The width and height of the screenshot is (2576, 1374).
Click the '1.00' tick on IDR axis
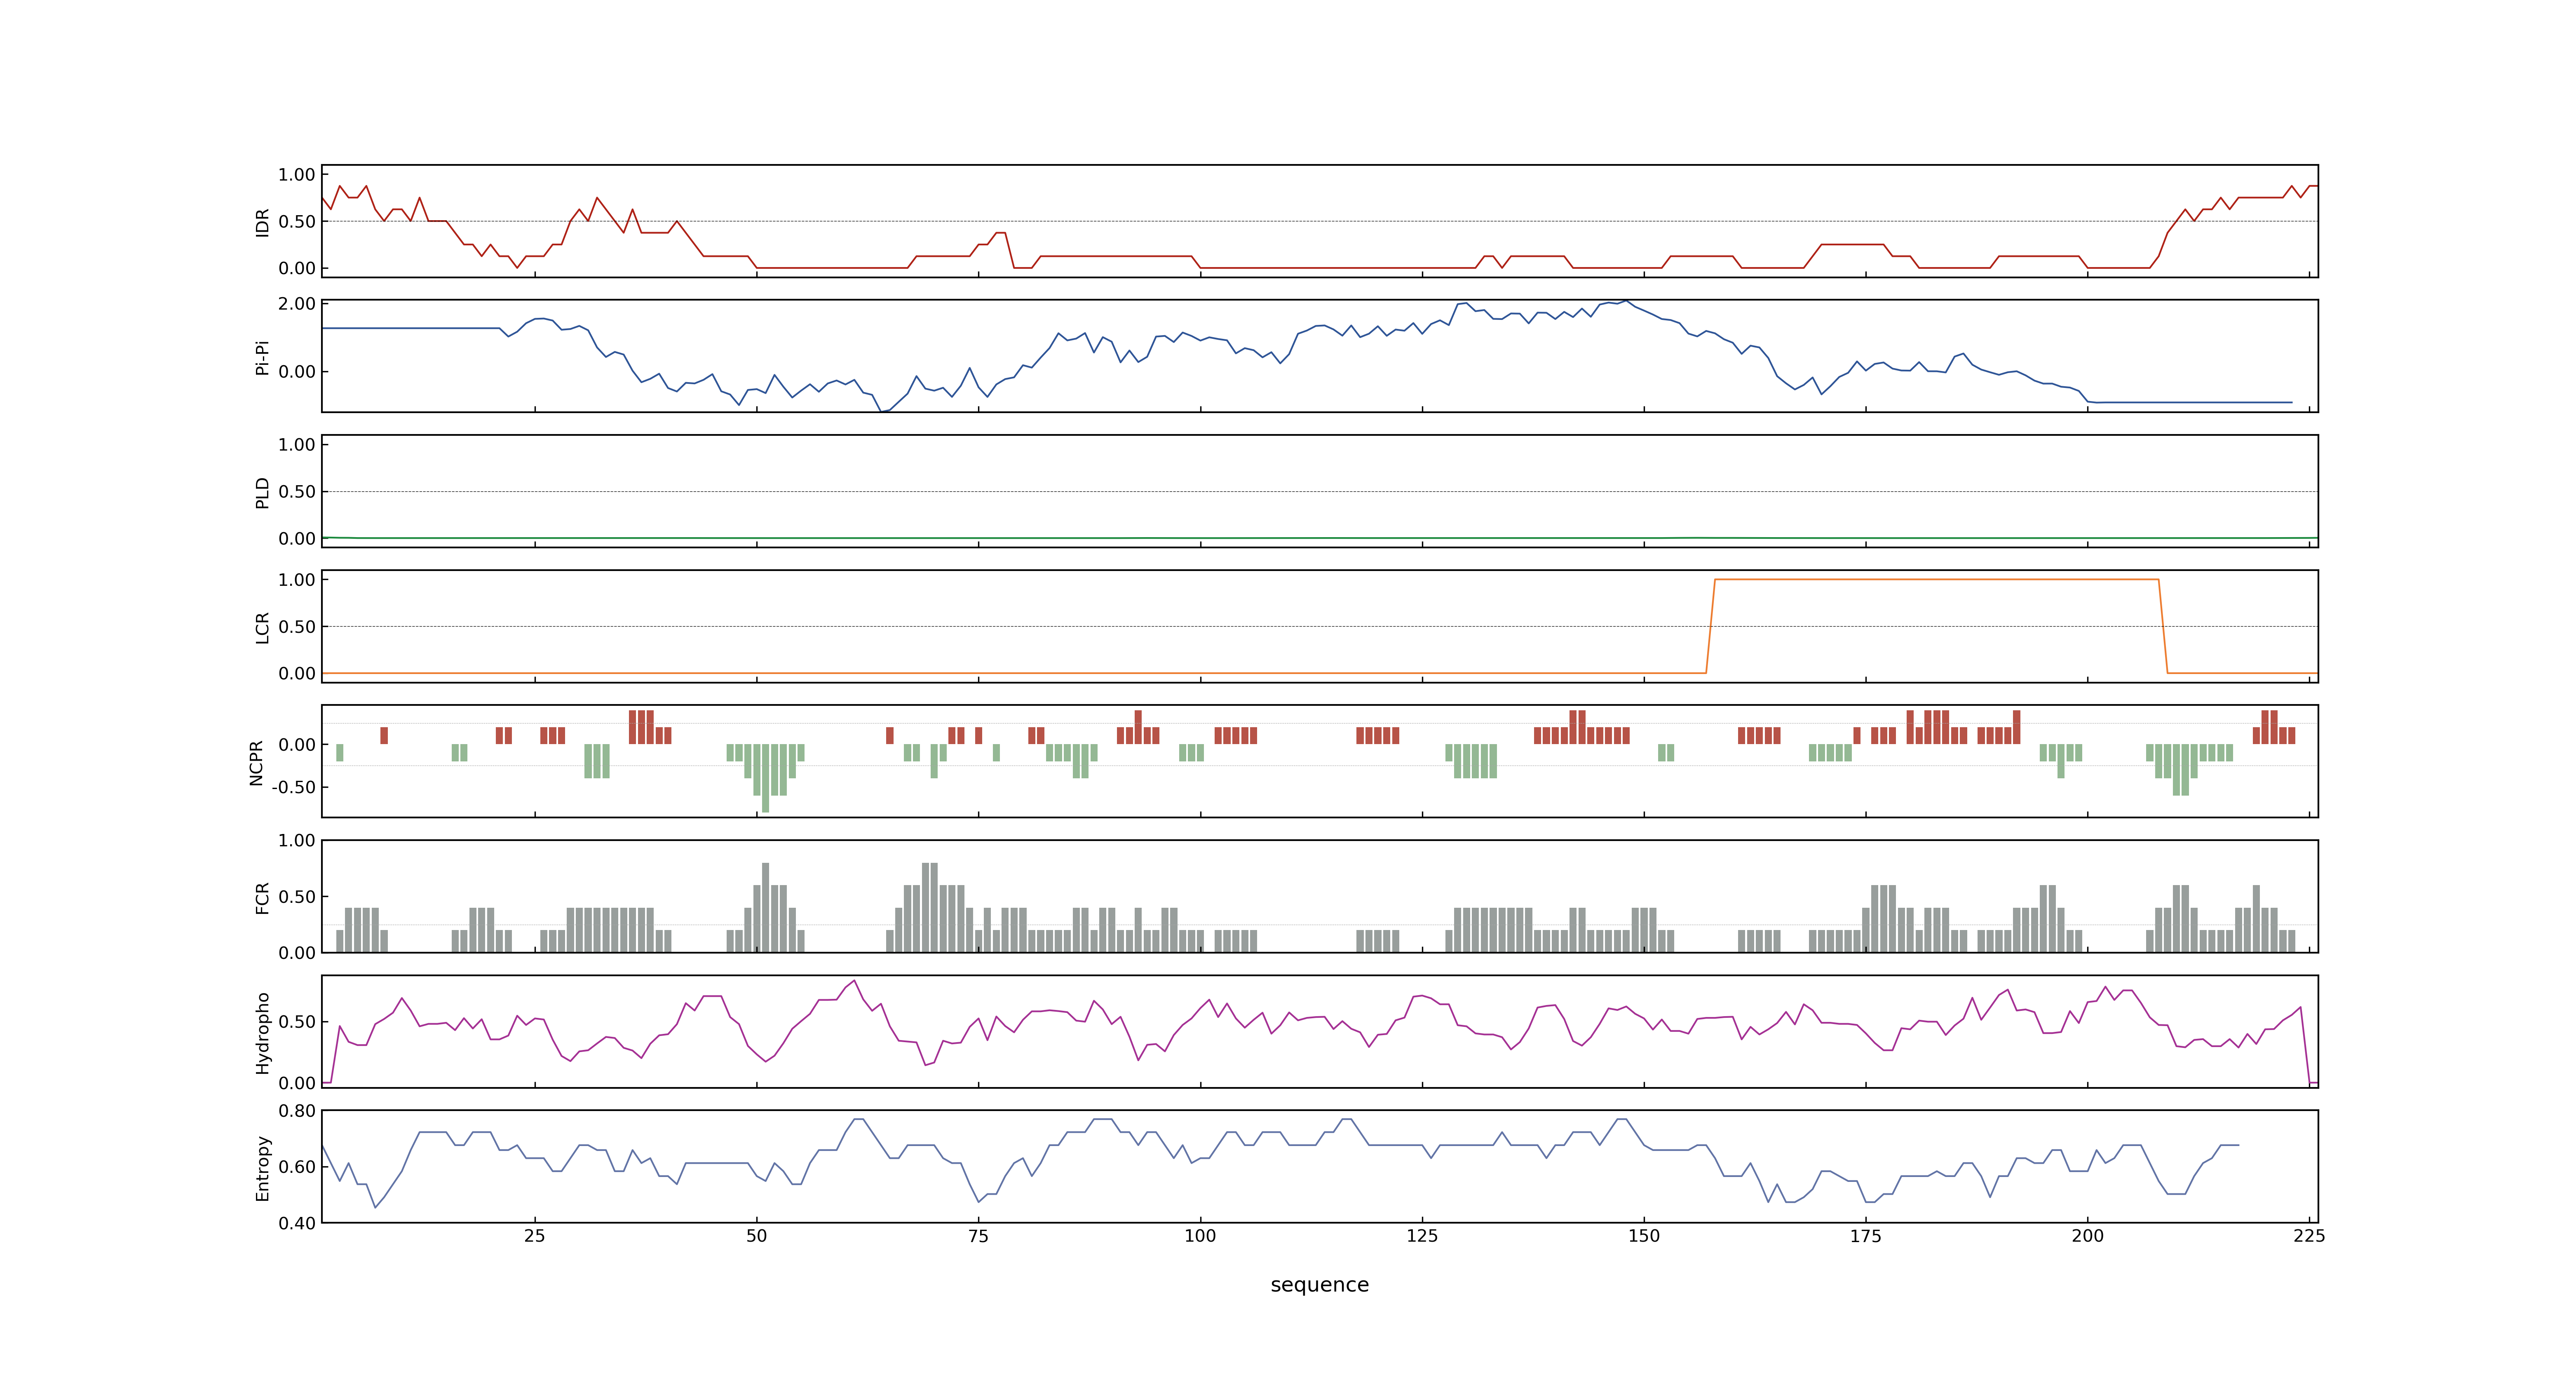(297, 175)
